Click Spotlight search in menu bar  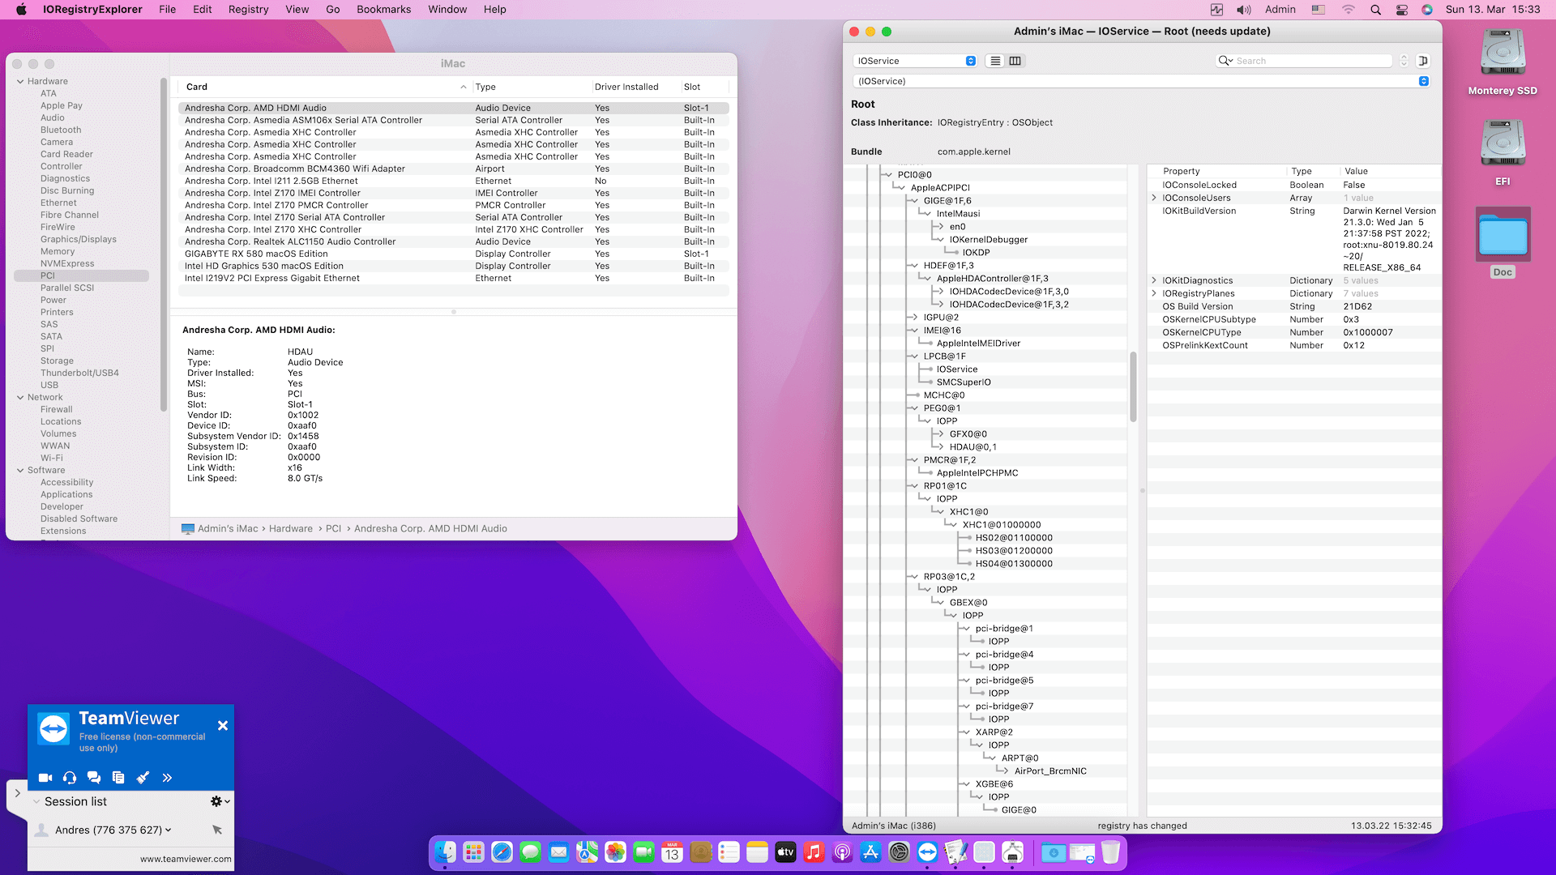(x=1375, y=10)
